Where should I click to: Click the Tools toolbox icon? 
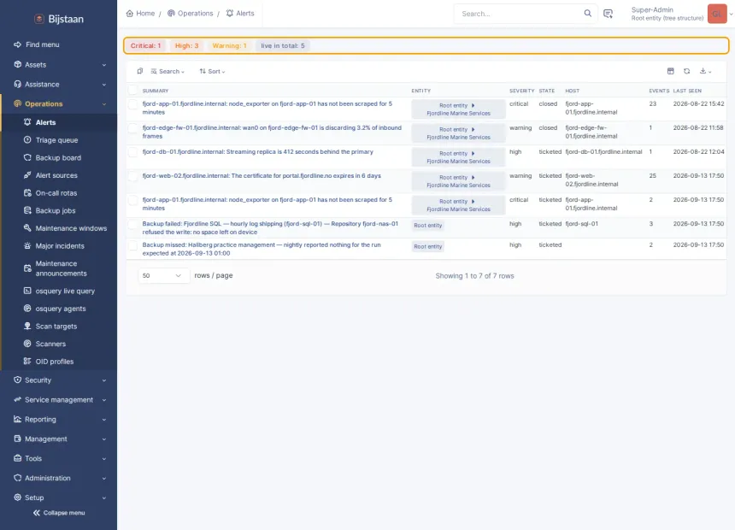17,458
